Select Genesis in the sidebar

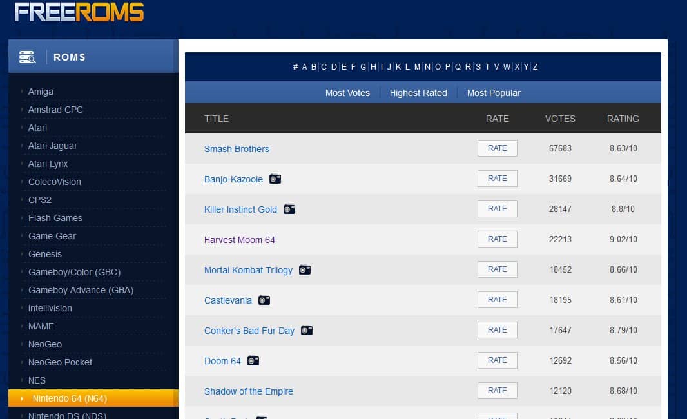(45, 254)
